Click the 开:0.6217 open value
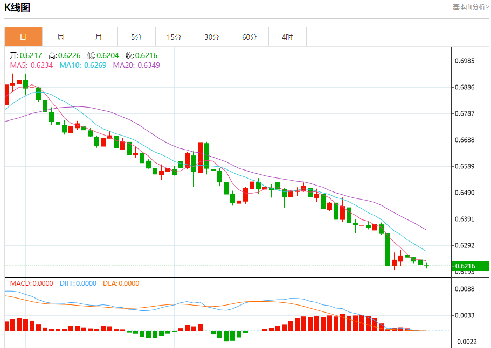Image resolution: width=491 pixels, height=348 pixels. pyautogui.click(x=26, y=55)
